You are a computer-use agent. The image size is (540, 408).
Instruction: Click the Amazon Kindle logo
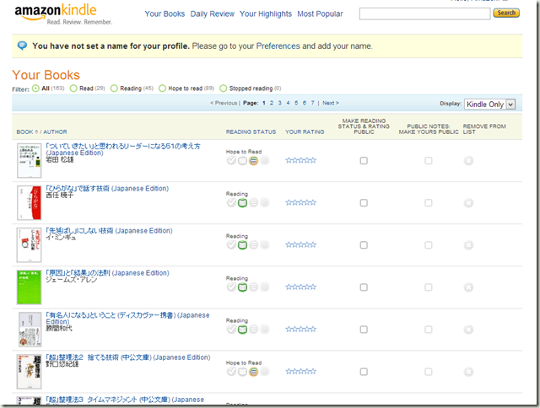[62, 14]
